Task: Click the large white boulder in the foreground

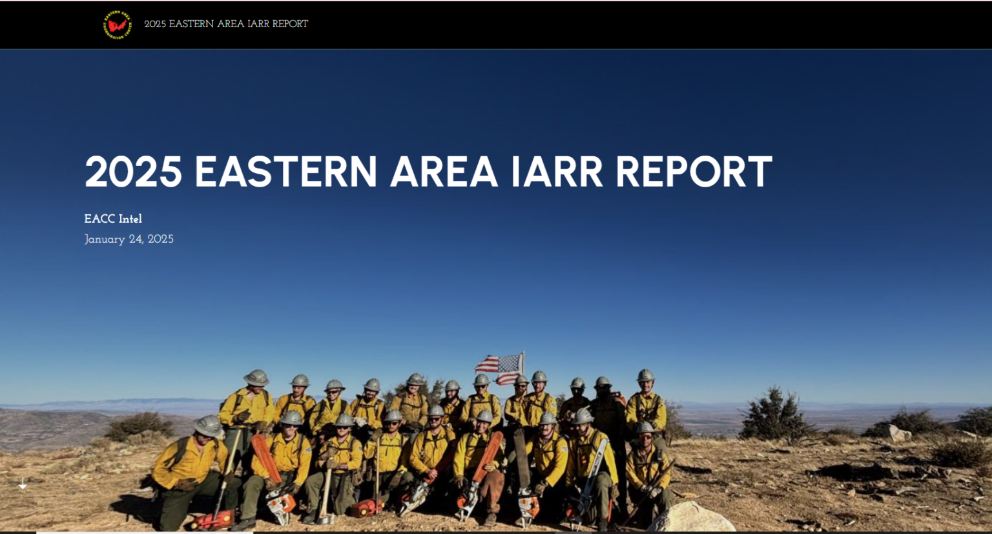Action: [x=690, y=518]
